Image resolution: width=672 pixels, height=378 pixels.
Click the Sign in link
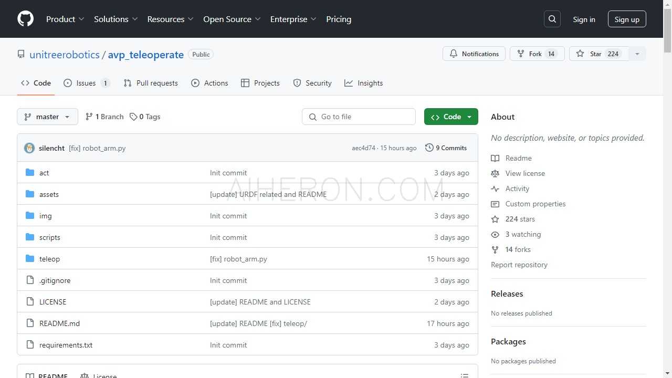584,19
